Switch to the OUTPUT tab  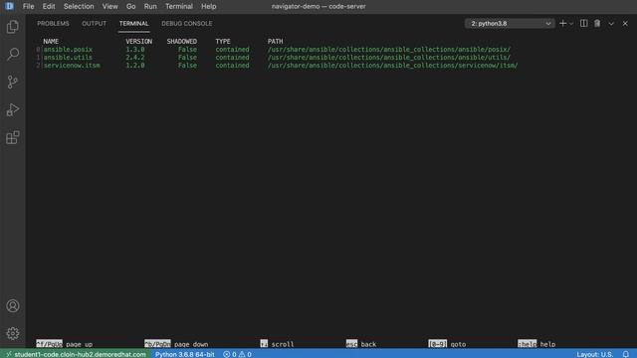point(94,24)
